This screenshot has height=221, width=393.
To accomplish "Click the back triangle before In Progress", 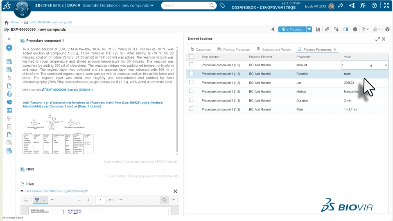I will pyautogui.click(x=273, y=29).
